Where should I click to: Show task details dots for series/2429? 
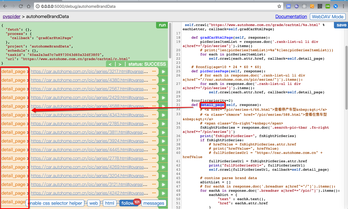tap(154, 98)
